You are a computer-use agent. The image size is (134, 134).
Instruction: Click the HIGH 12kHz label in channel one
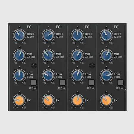pos(30,35)
